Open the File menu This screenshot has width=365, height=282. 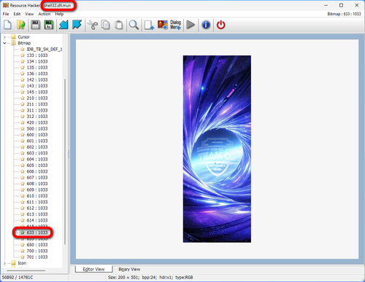click(6, 14)
